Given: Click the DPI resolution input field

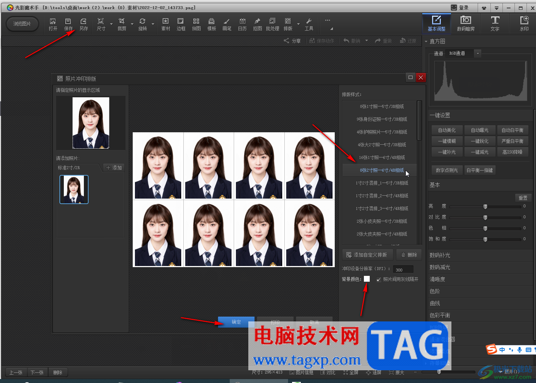Looking at the screenshot, I should [403, 270].
